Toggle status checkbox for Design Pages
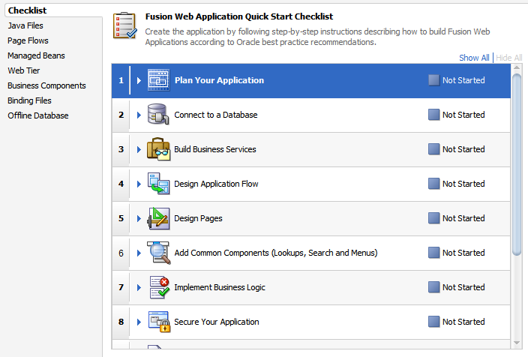The image size is (528, 357). coord(433,218)
